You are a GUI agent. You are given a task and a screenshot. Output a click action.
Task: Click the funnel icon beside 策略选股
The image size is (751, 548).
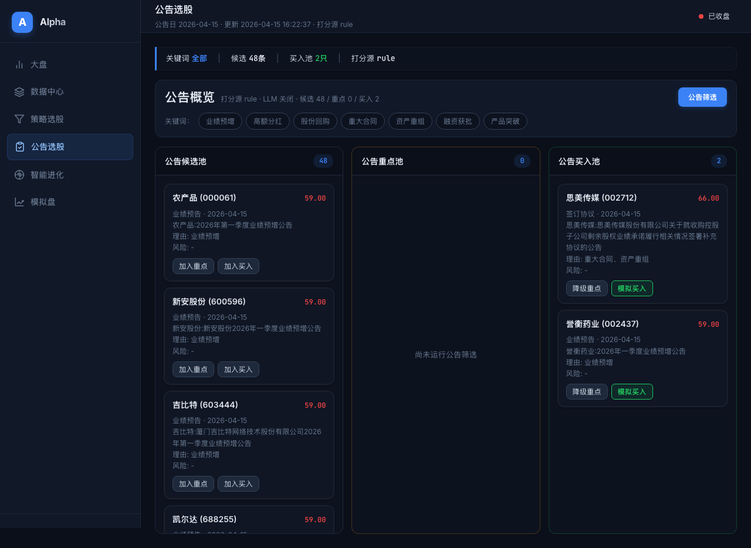[19, 119]
